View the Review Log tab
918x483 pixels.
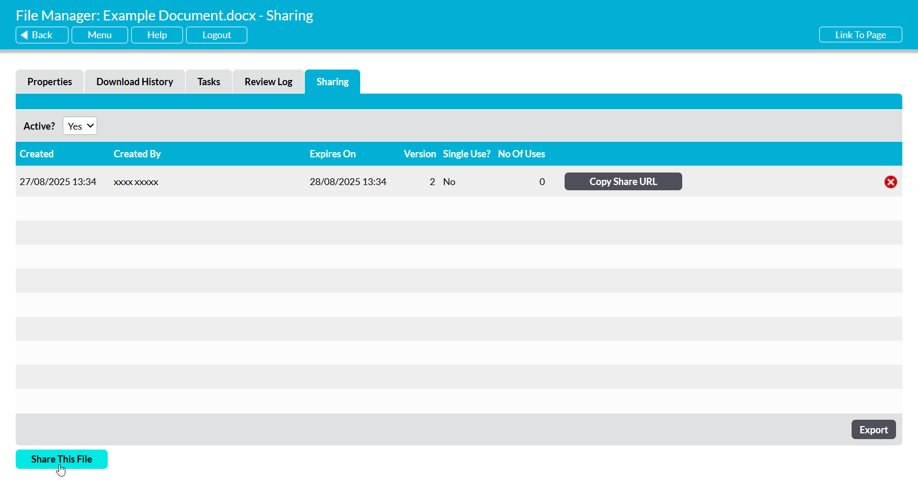[x=268, y=82]
